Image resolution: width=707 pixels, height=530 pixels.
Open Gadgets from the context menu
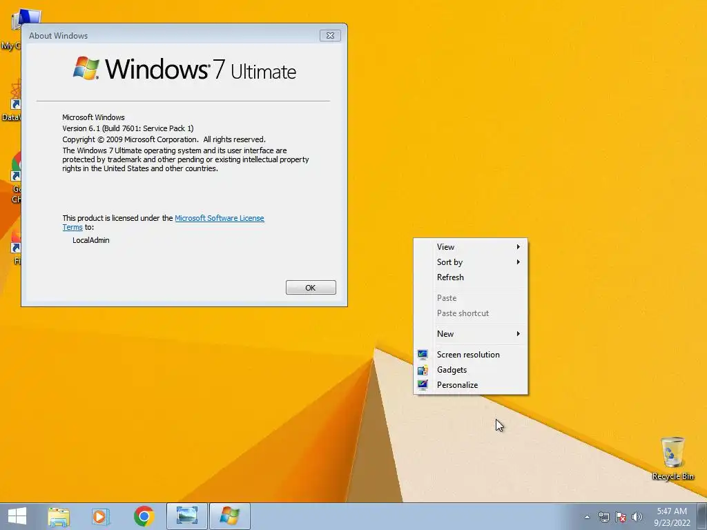pyautogui.click(x=470, y=370)
